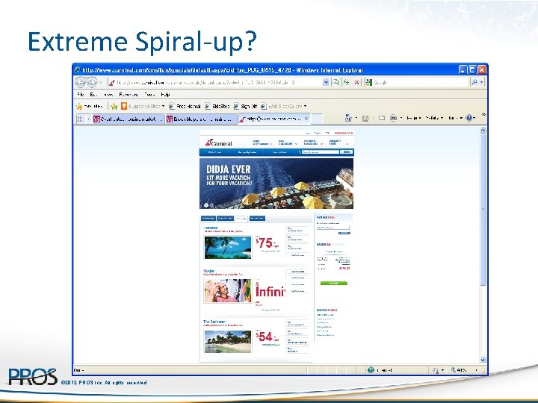
Task: Click the green button in the right sidebar
Action: 333,284
